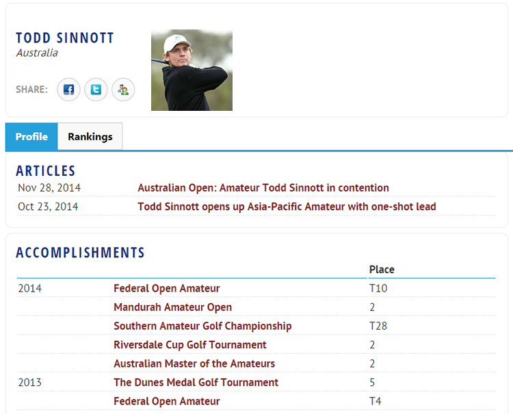Open the Rankings tab
This screenshot has width=513, height=414.
(x=90, y=137)
